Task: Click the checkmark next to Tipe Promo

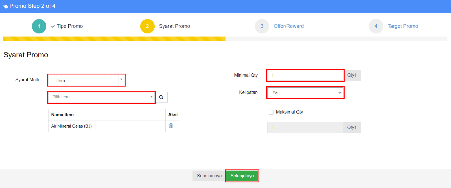Action: coord(53,26)
